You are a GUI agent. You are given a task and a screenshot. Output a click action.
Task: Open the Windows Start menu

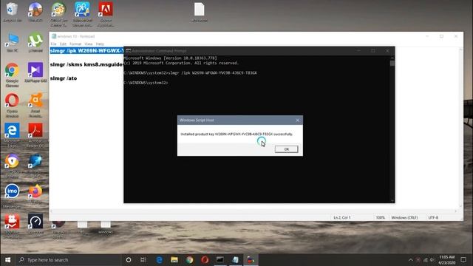point(8,259)
